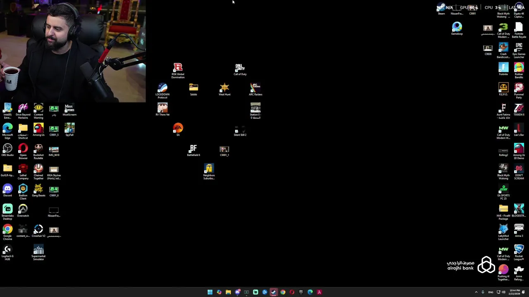Select the Epic Games Launcher icon

click(x=519, y=51)
